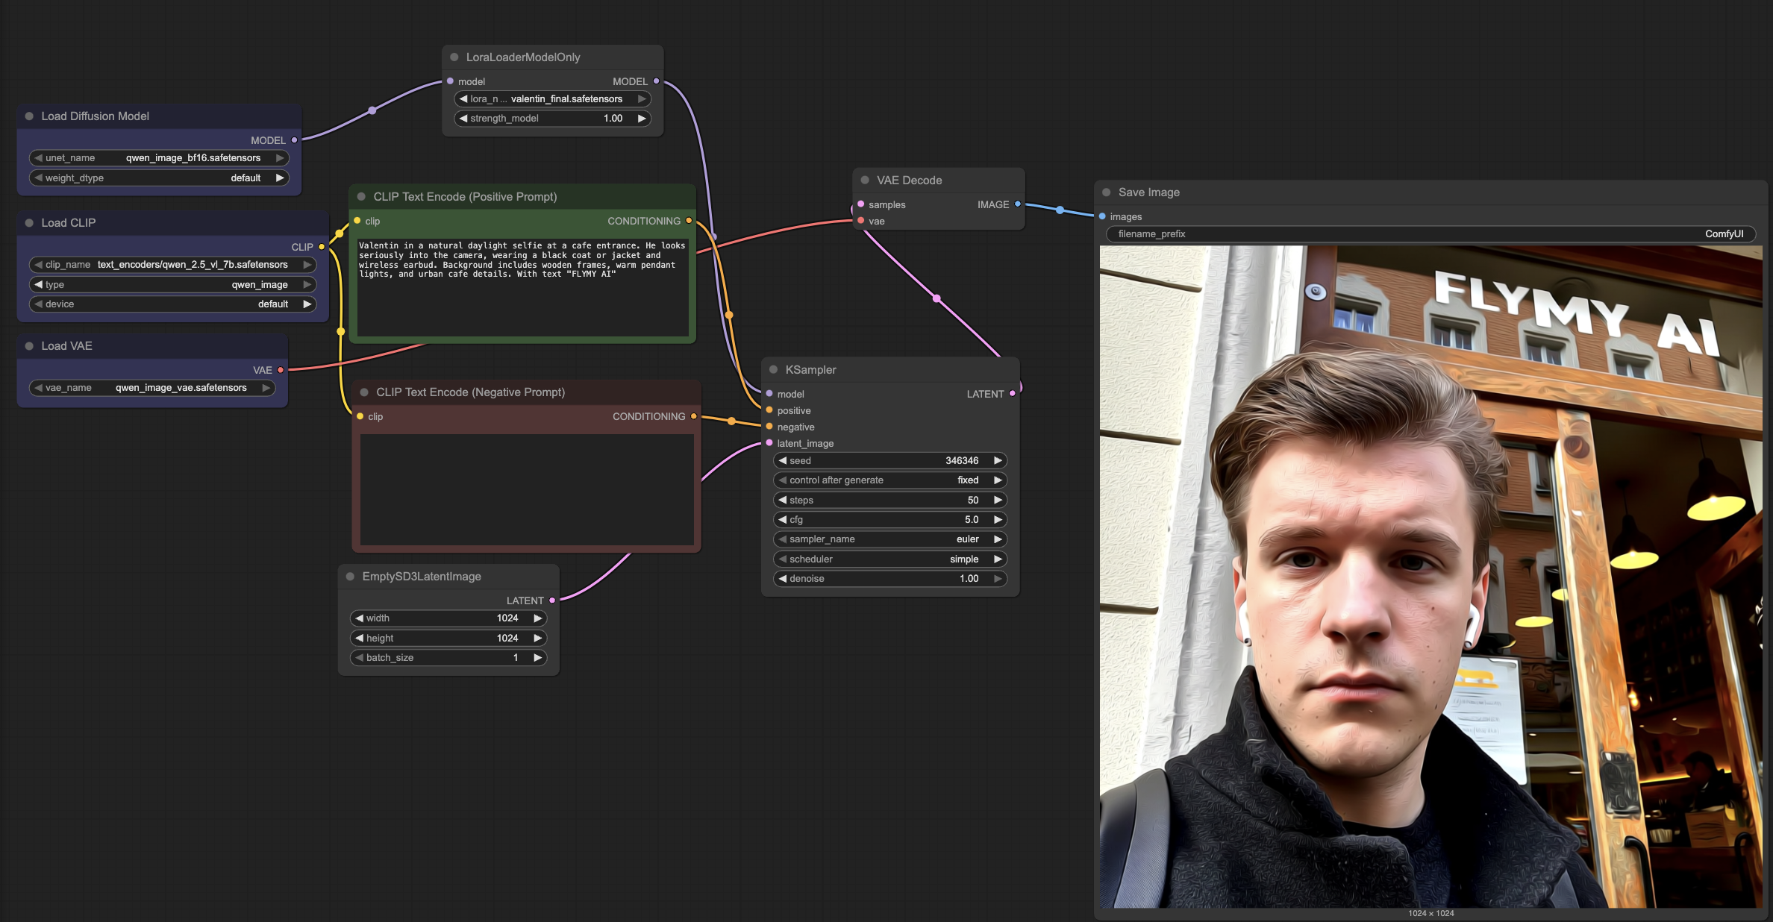Viewport: 1773px width, 922px height.
Task: Increase steps using the right arrow on KSampler
Action: coord(998,500)
